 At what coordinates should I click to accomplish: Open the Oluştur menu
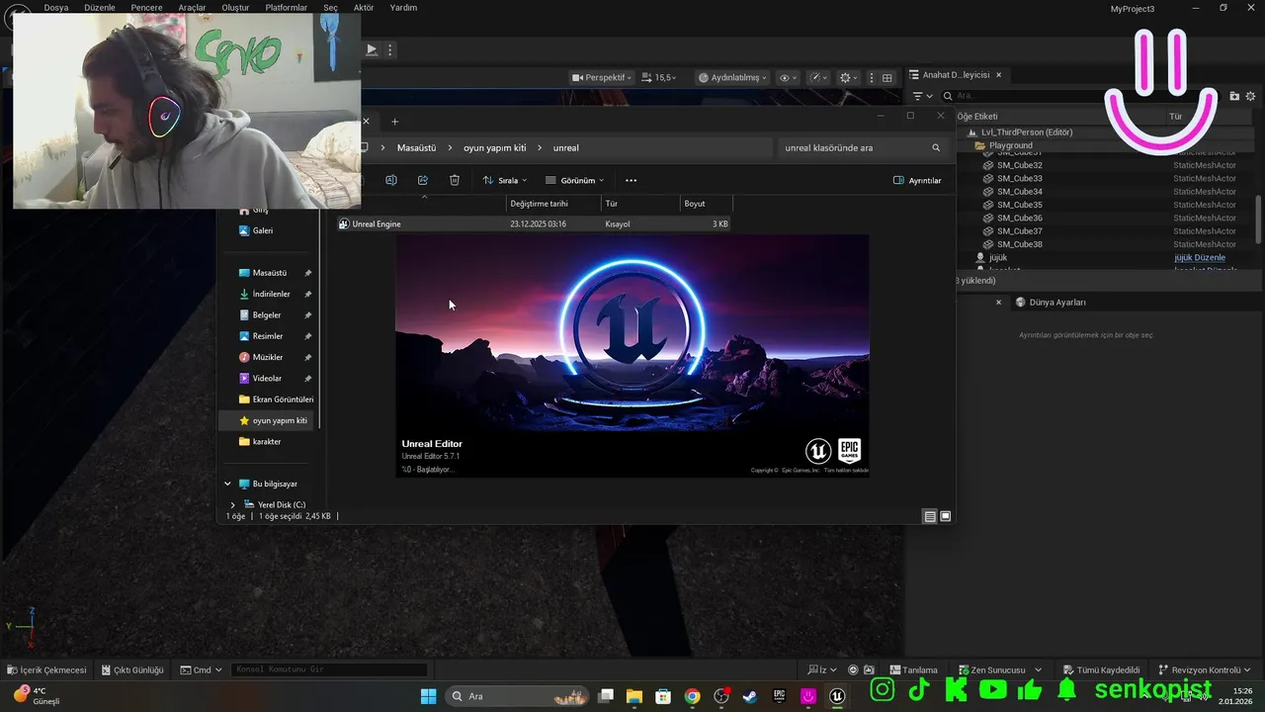(235, 8)
